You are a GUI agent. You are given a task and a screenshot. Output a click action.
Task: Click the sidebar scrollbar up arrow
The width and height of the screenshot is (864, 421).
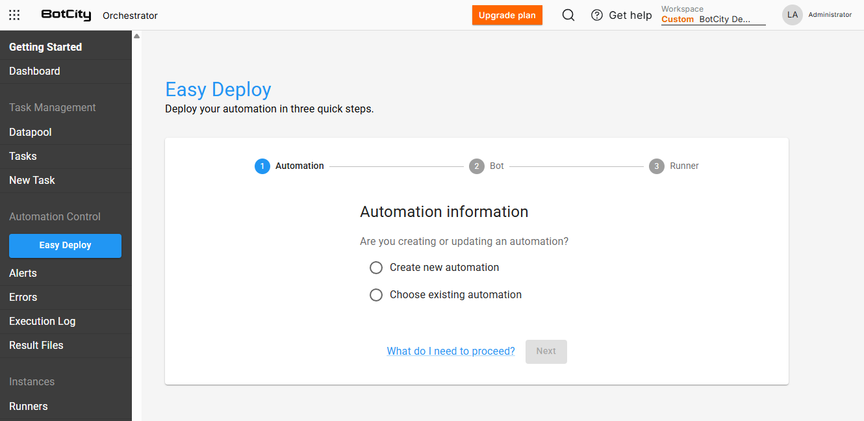tap(136, 36)
